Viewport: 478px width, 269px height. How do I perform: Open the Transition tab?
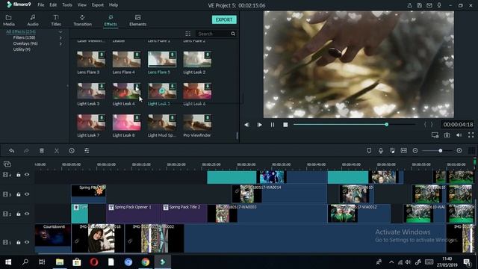(x=82, y=20)
